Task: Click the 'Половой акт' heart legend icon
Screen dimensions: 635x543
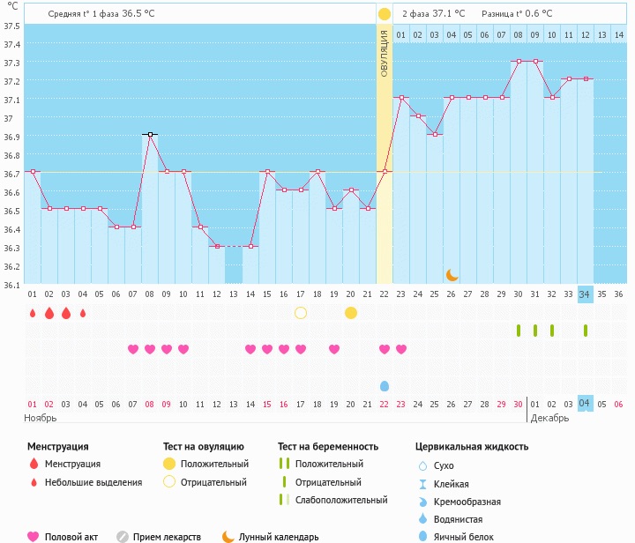Action: [x=34, y=536]
